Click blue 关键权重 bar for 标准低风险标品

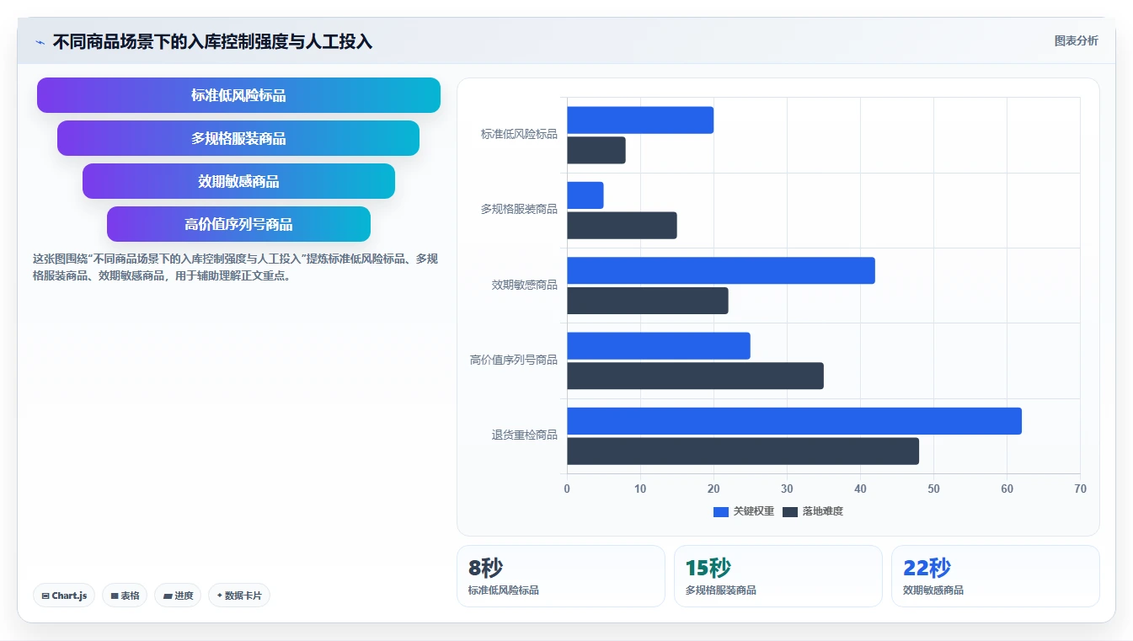click(x=640, y=120)
